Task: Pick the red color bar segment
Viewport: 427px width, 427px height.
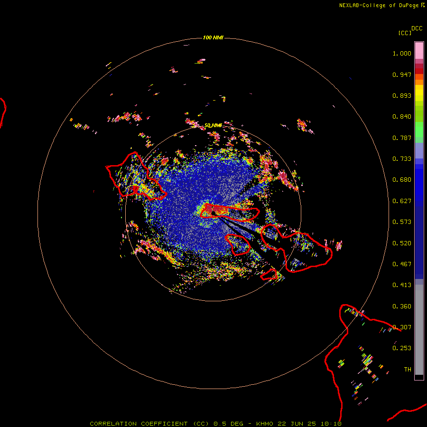Action: pos(419,71)
